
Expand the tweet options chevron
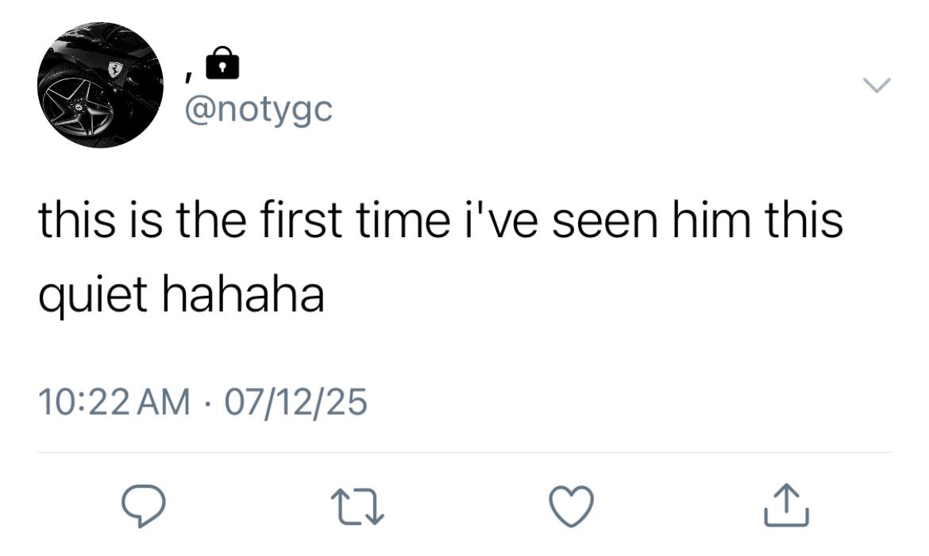(877, 86)
